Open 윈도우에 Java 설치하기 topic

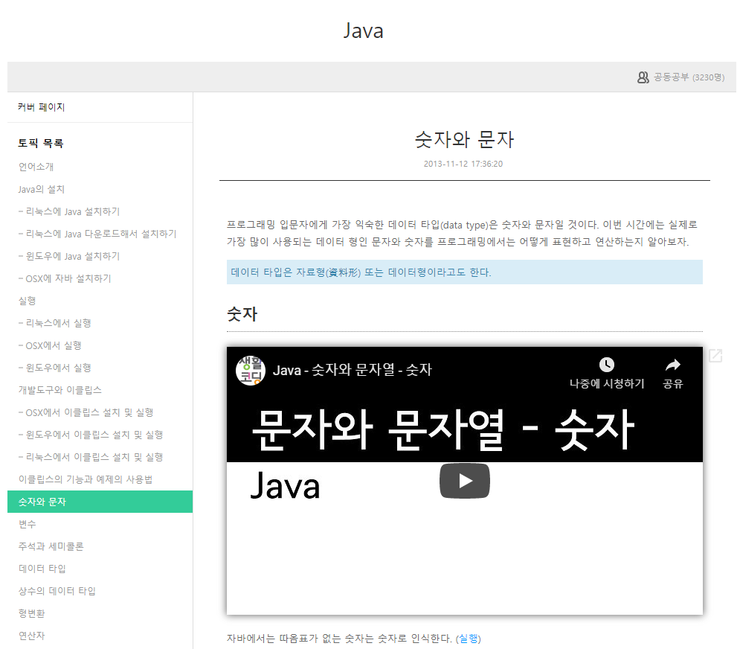pyautogui.click(x=68, y=256)
